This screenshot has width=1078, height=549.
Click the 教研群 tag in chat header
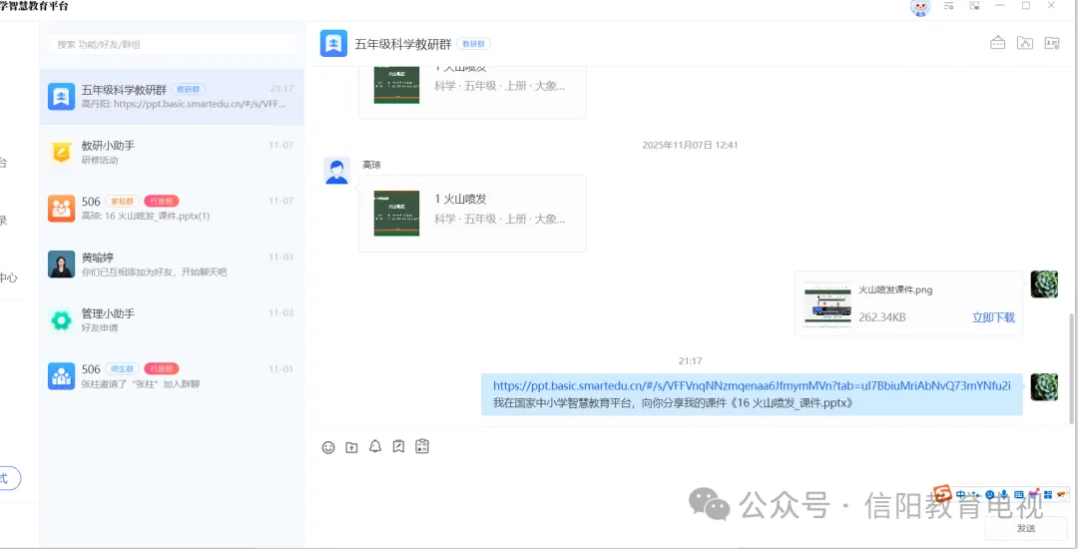473,44
